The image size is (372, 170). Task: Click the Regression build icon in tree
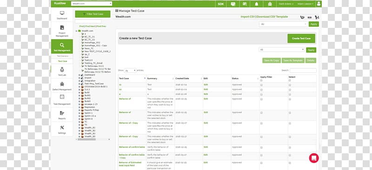pyautogui.click(x=82, y=107)
